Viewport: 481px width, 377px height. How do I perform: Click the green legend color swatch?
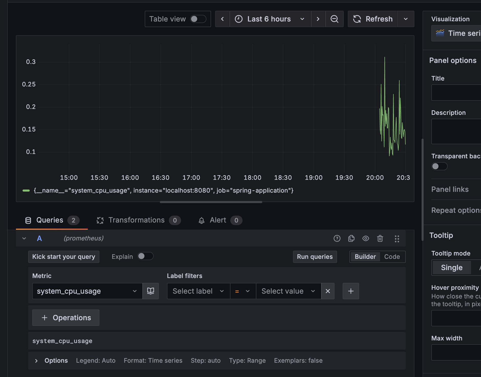26,191
